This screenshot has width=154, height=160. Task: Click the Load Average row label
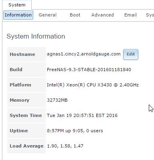coord(26,146)
